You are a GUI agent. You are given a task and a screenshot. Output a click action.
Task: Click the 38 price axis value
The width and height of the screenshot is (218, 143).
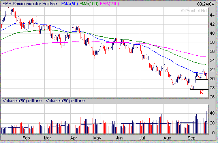[212, 42]
